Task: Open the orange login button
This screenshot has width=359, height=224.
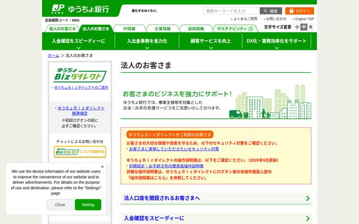Action: click(300, 11)
